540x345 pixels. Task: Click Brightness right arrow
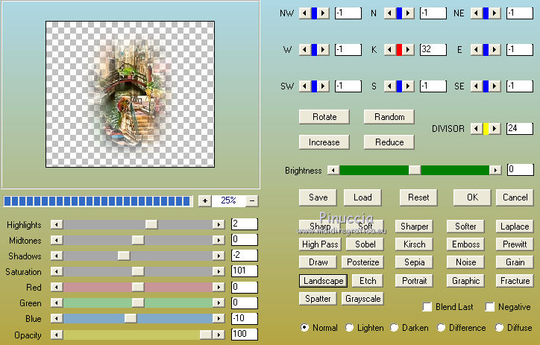click(495, 170)
